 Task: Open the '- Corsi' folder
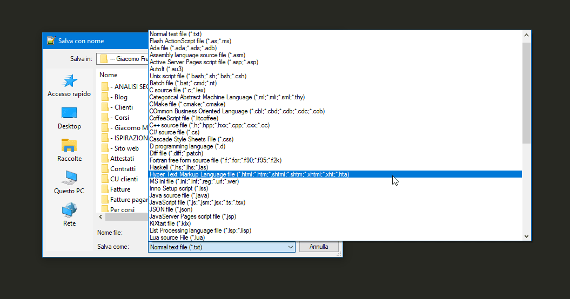pyautogui.click(x=115, y=117)
